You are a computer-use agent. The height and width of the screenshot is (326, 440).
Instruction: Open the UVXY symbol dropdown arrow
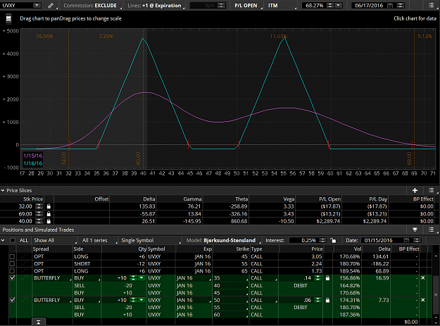[x=37, y=6]
